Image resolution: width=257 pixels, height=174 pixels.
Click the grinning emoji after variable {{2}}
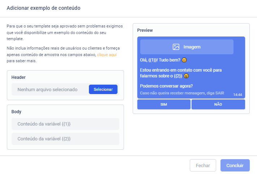[186, 76]
